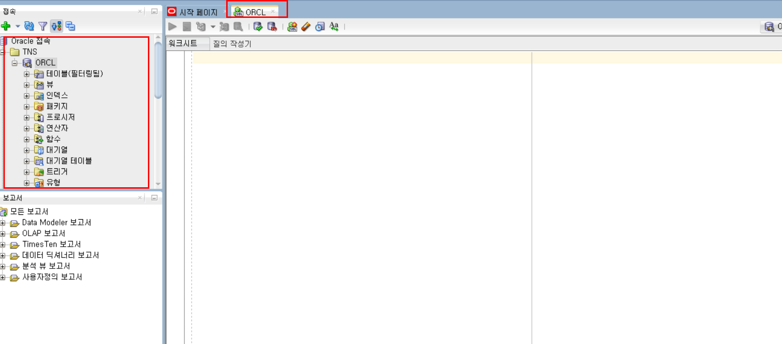Viewport: 782px width, 344px height.
Task: Click the Run Script toolbar icon
Action: 187,27
